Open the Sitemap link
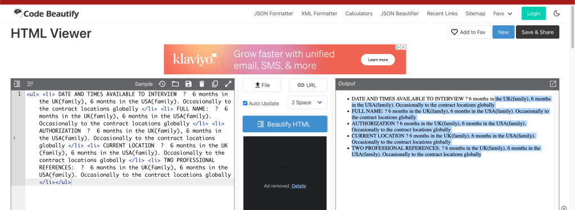This screenshot has width=575, height=210. point(476,14)
